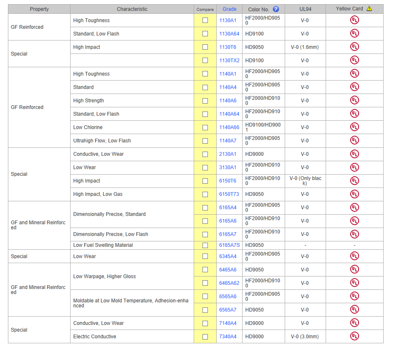The image size is (397, 355).
Task: Enable compare for grade 6150T73
Action: pos(205,194)
